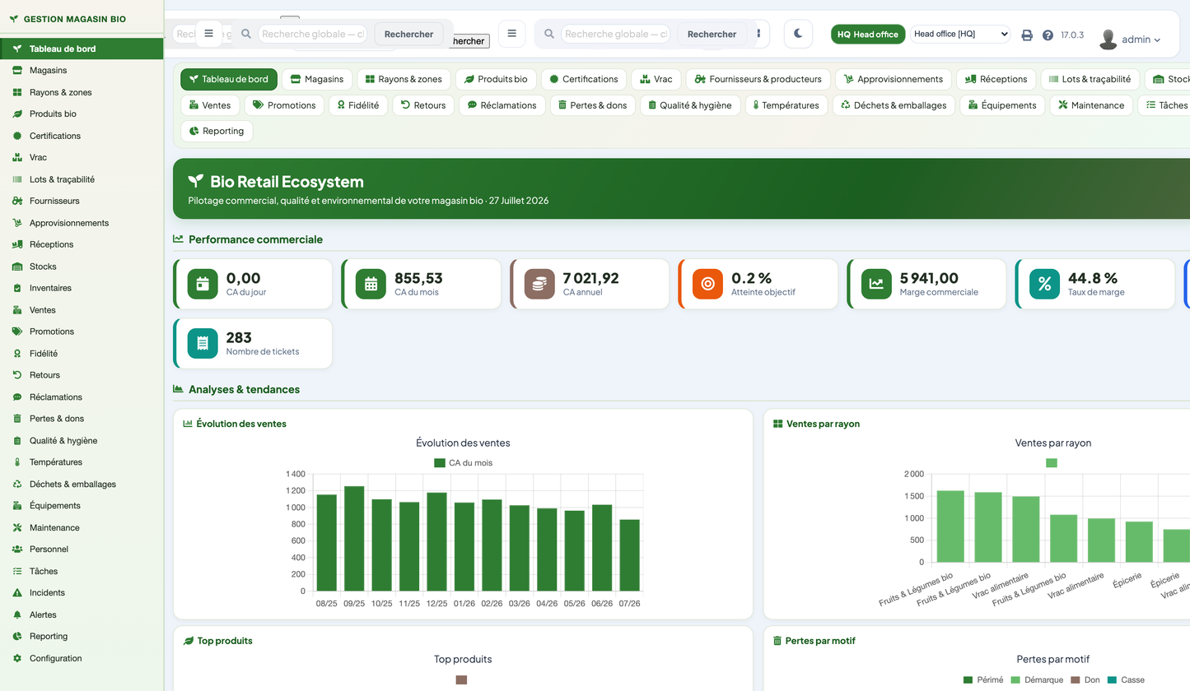This screenshot has width=1190, height=691.
Task: Open the admin user dropdown
Action: (x=1131, y=39)
